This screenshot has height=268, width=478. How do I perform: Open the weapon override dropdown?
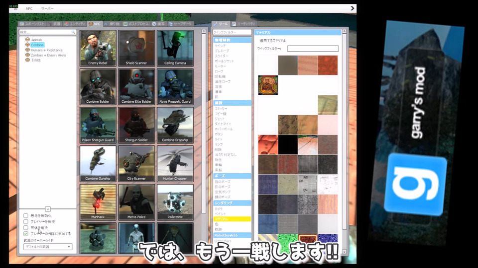click(48, 247)
